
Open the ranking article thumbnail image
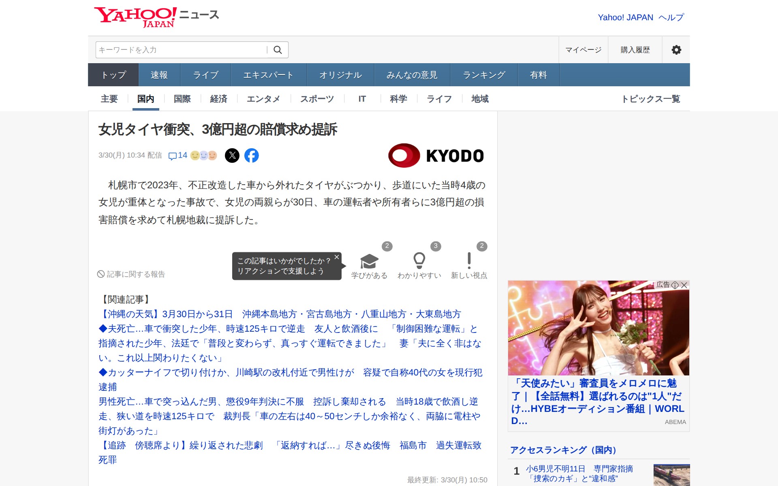pos(671,475)
